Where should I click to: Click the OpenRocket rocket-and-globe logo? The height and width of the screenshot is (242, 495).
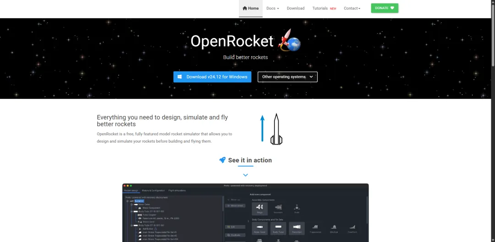point(289,40)
